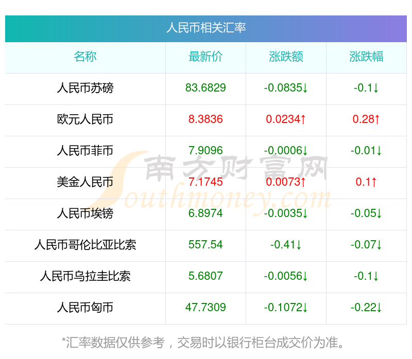
Task: Click the price 5.6807
Action: (205, 276)
